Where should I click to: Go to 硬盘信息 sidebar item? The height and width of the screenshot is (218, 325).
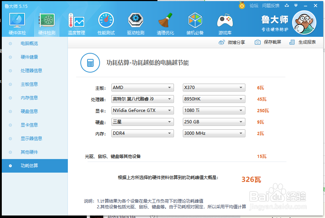click(35, 112)
